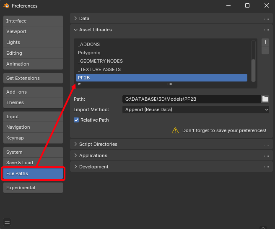275x229 pixels.
Task: Toggle the Relative Path checkbox
Action: [x=76, y=120]
